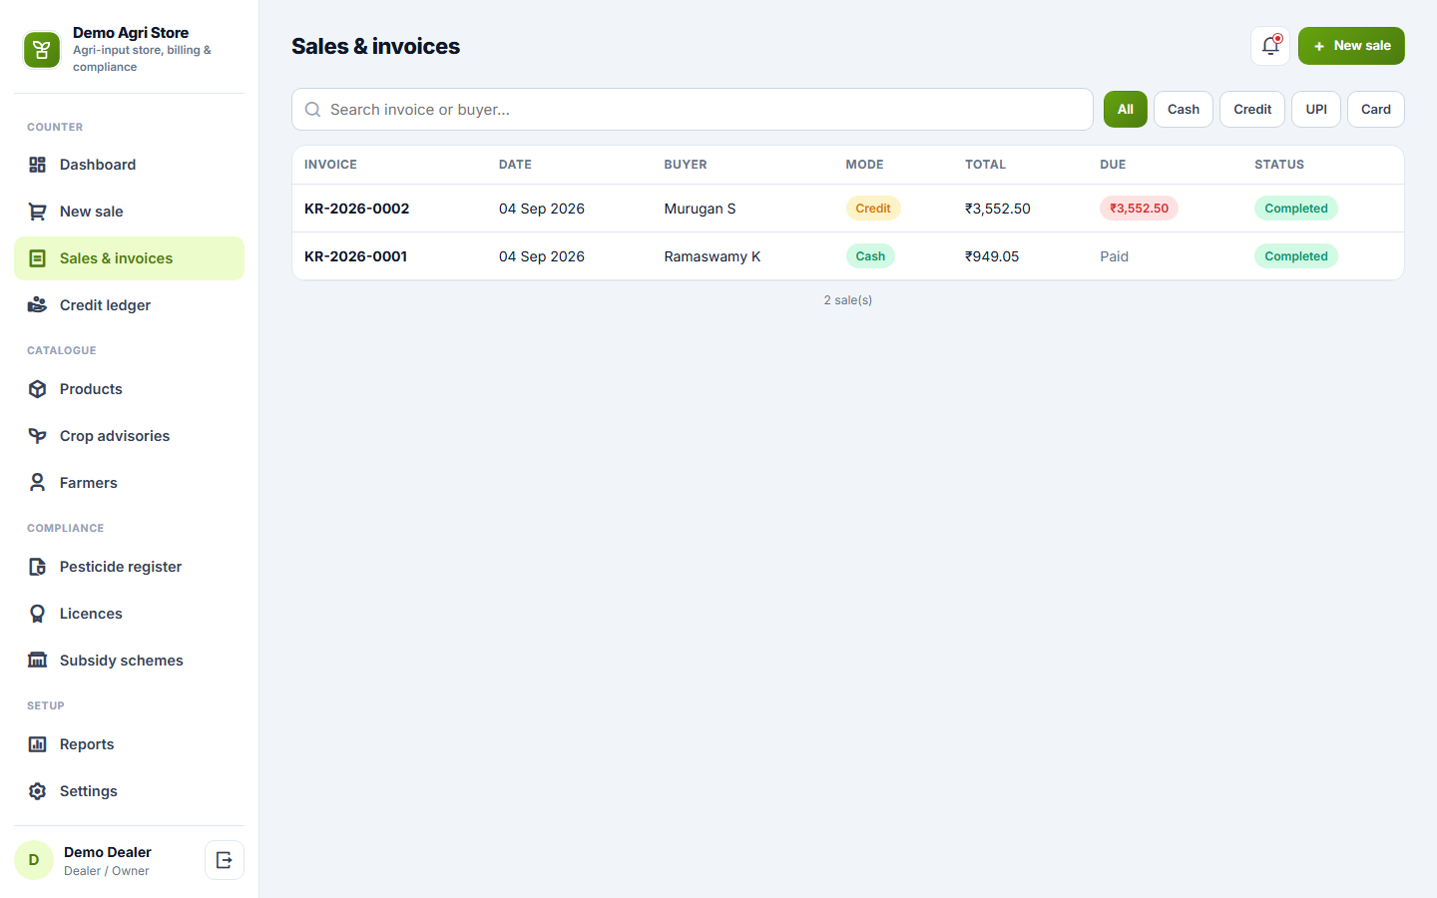Click the Demo Dealer avatar

coord(34,860)
